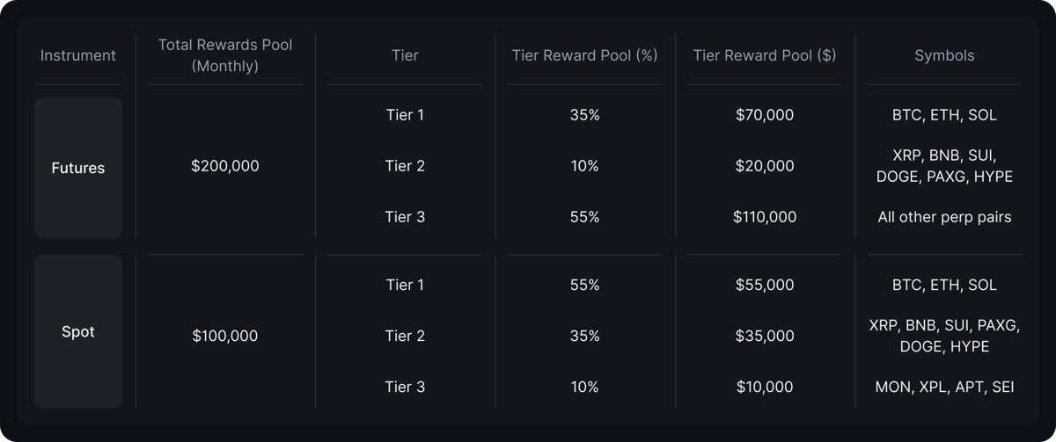The width and height of the screenshot is (1056, 442).
Task: Click the $200,000 total rewards value
Action: (225, 165)
